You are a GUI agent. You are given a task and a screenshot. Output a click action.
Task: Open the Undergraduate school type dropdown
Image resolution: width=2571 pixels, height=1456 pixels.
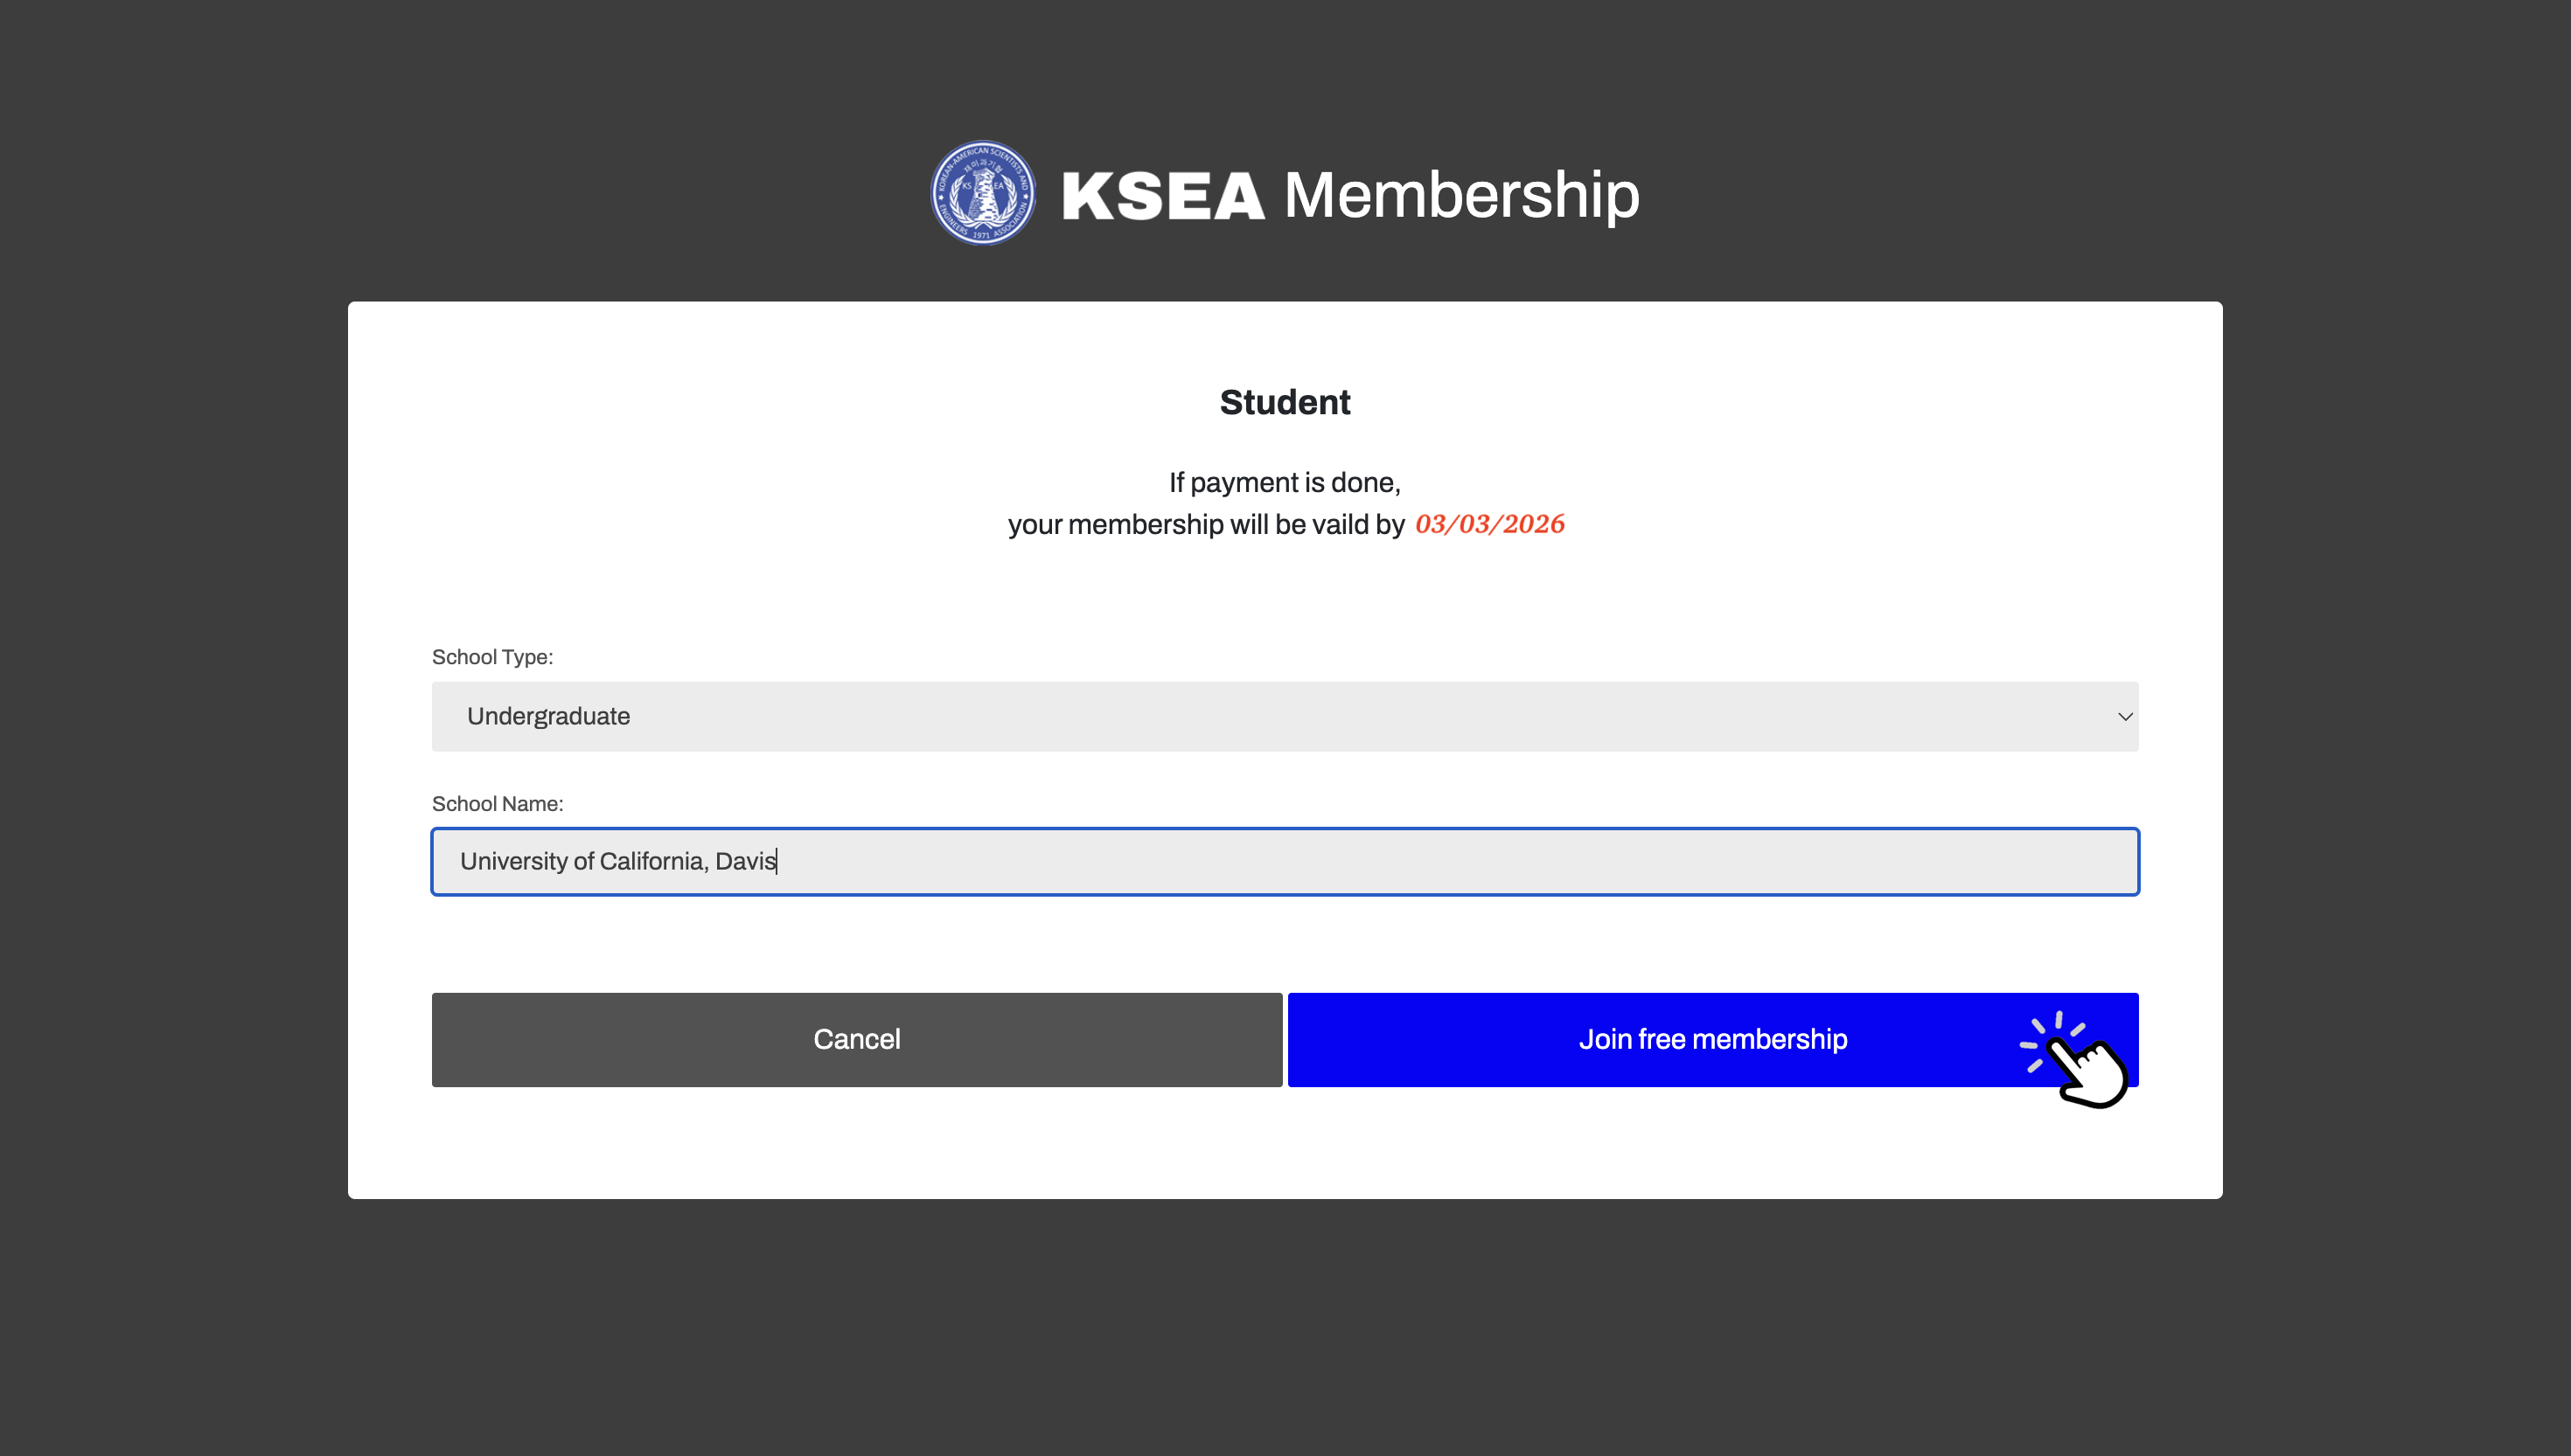(1285, 717)
